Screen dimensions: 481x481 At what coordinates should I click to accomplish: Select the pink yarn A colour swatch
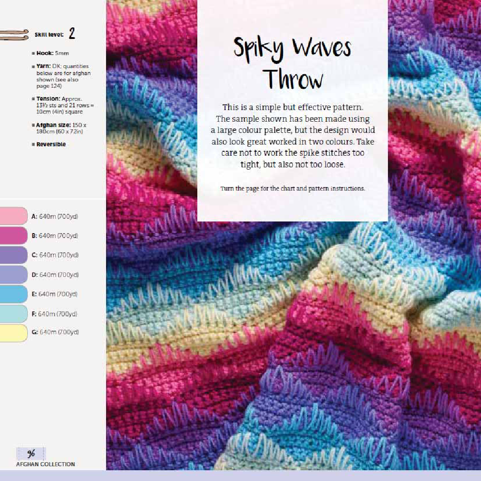[13, 216]
